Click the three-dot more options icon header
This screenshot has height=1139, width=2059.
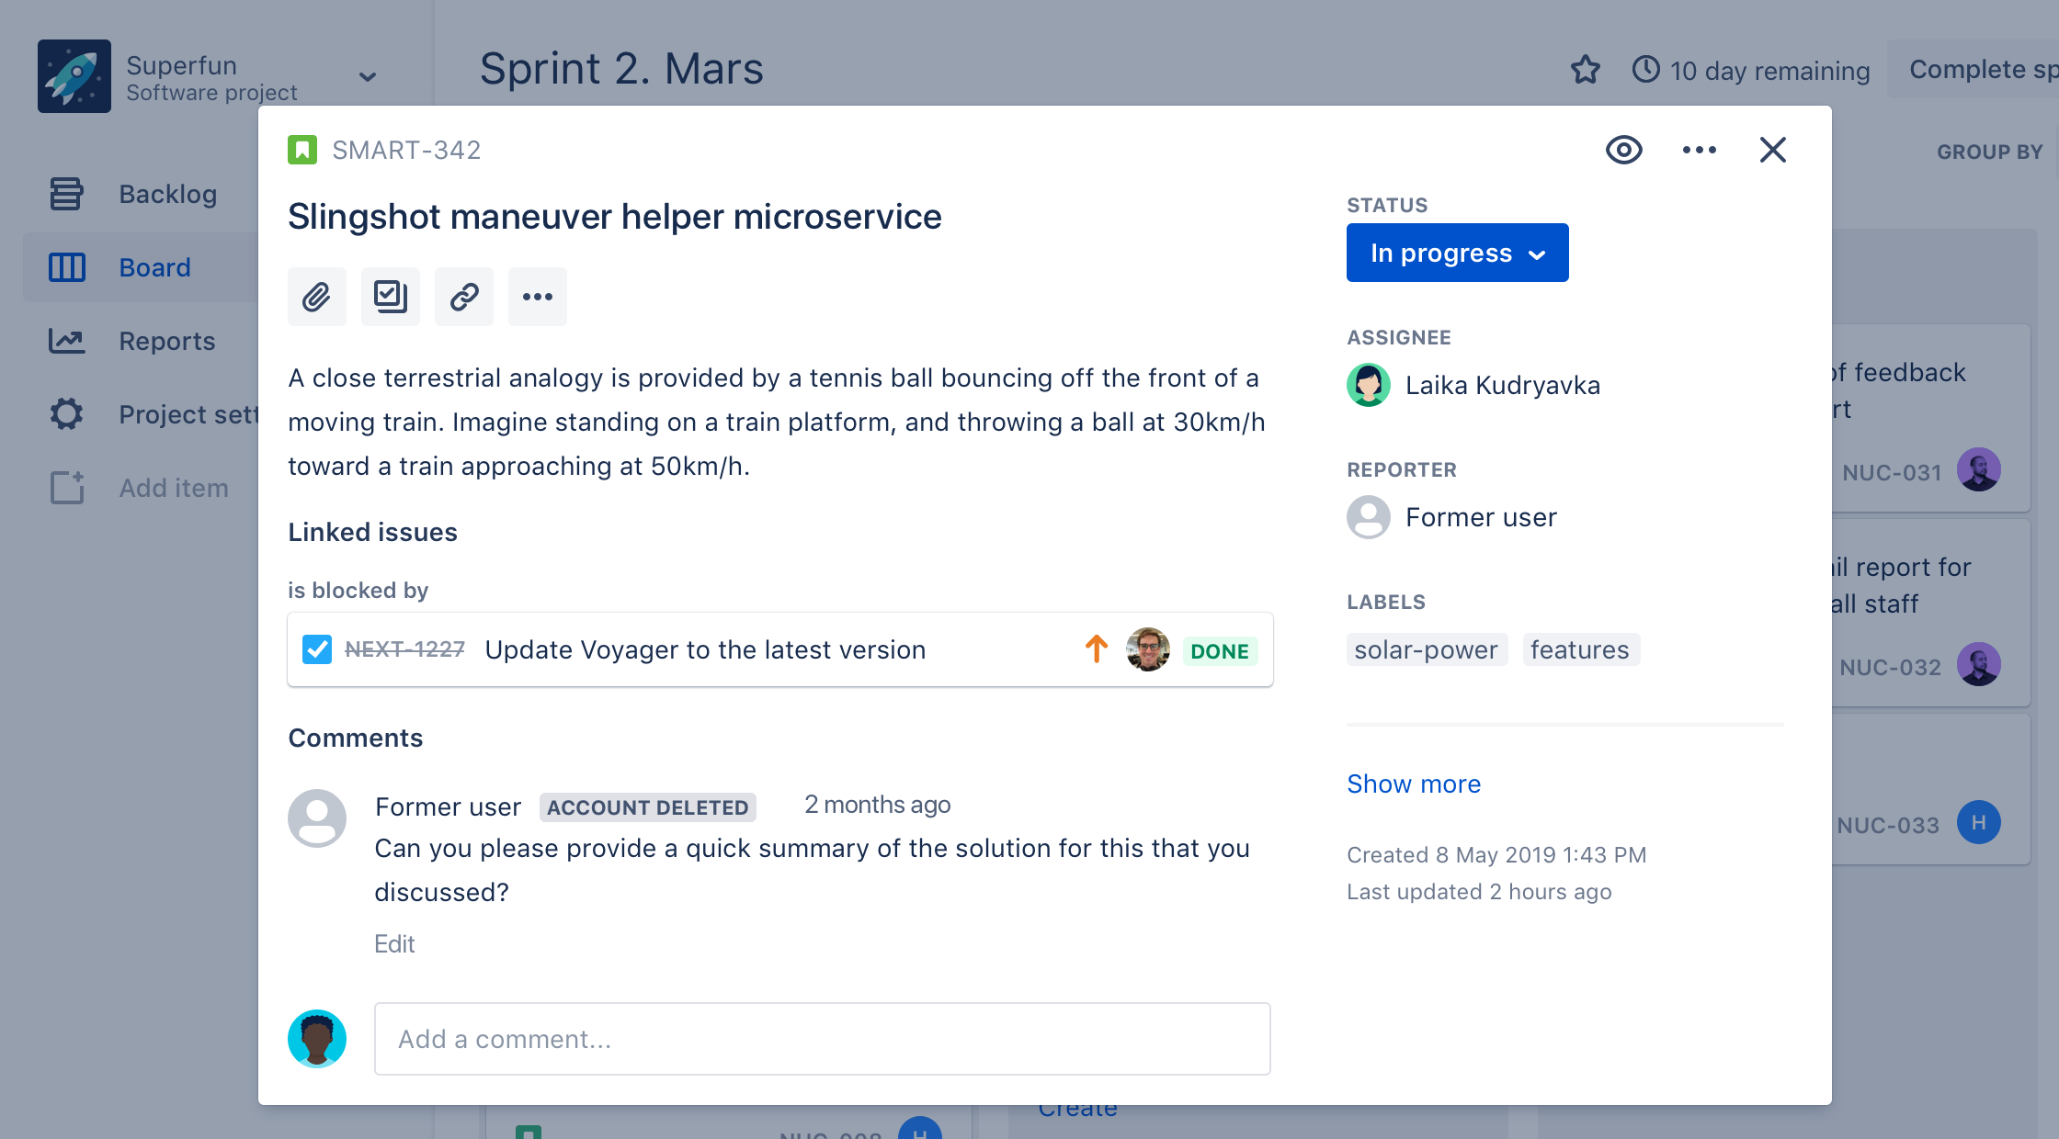pos(1700,149)
